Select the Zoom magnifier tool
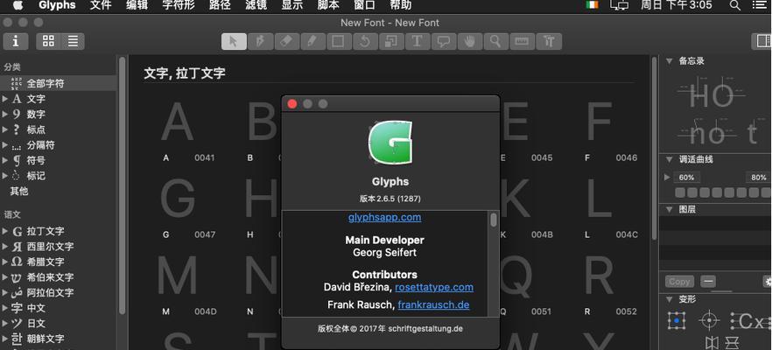This screenshot has width=772, height=350. [495, 41]
